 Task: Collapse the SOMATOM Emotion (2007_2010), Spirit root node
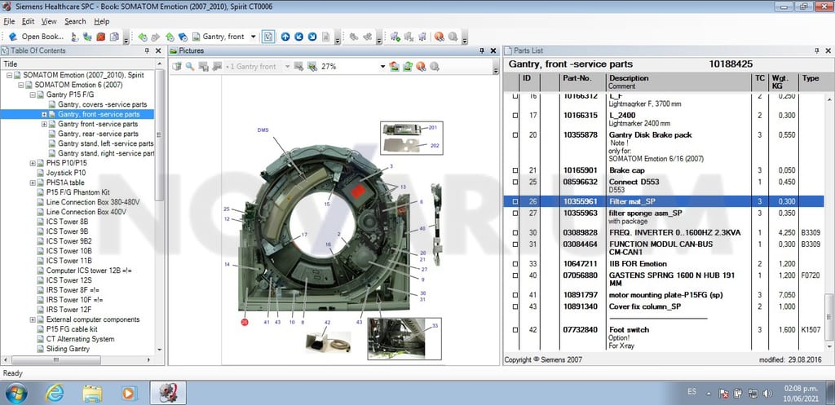point(10,75)
